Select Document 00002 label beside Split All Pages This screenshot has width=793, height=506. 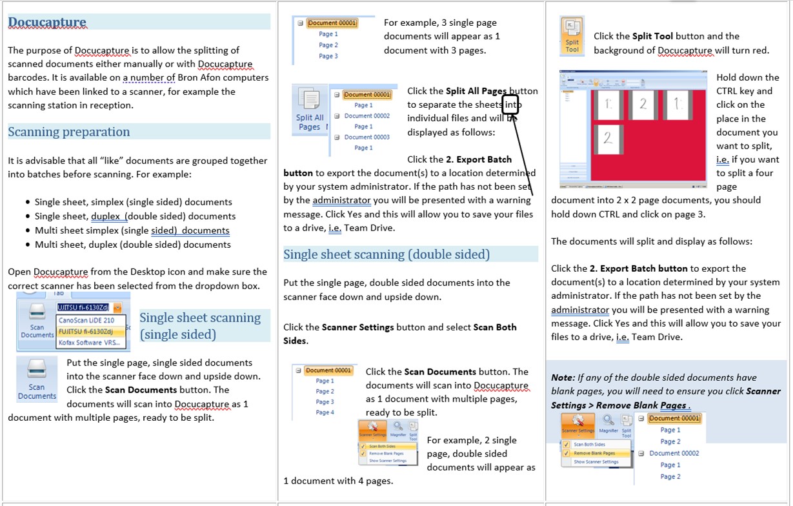[367, 116]
